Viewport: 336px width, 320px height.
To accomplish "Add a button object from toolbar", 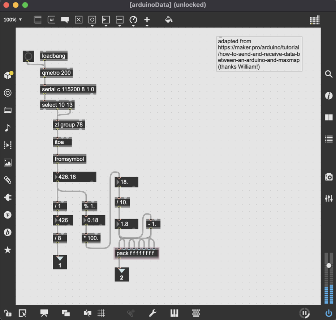I will click(x=92, y=20).
